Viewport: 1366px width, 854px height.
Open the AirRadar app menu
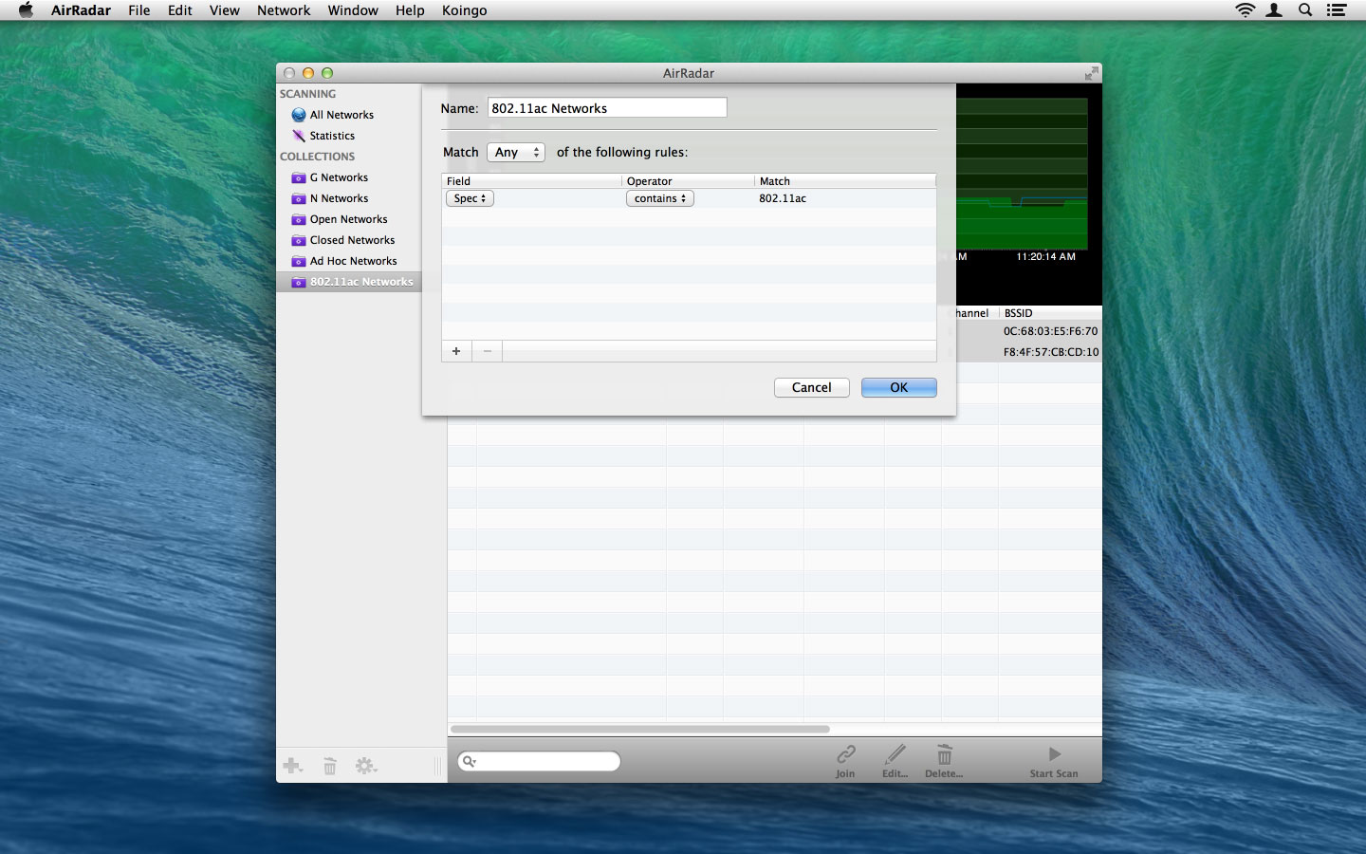point(81,10)
